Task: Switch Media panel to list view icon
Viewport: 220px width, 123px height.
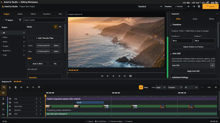Action: point(60,27)
